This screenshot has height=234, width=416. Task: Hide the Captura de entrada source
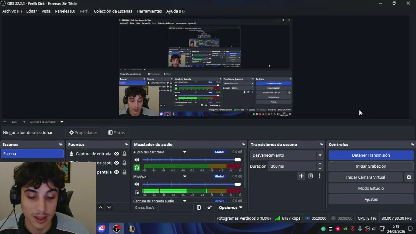tap(116, 154)
